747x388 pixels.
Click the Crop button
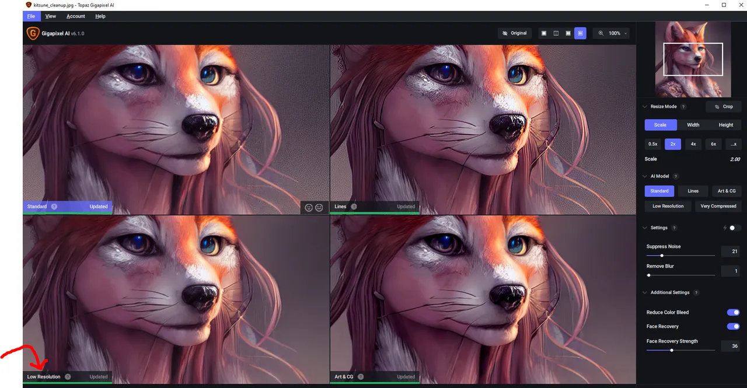click(724, 107)
